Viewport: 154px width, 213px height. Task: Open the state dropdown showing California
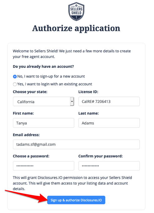[x=43, y=101]
